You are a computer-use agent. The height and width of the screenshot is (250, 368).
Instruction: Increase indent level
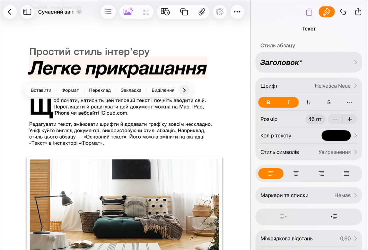click(x=334, y=216)
